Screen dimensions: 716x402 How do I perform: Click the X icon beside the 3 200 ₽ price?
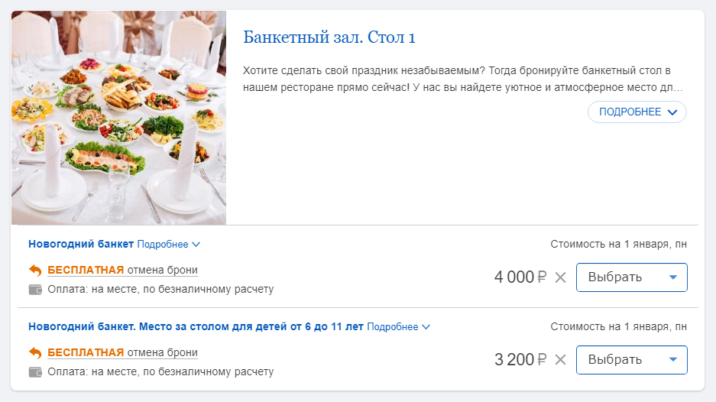click(x=560, y=360)
